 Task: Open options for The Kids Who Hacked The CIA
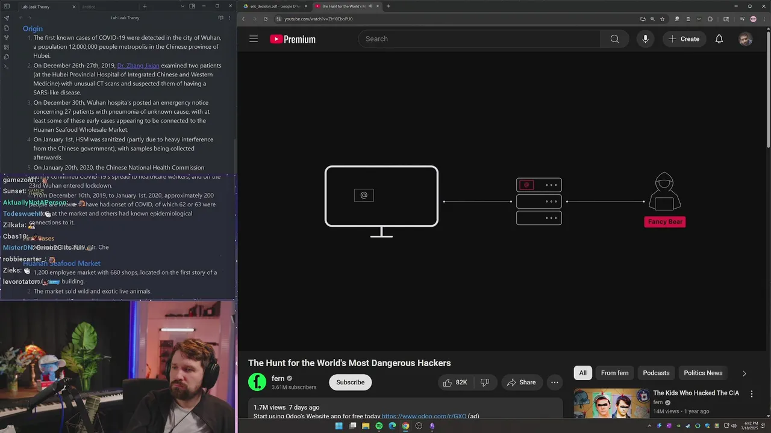coord(751,394)
